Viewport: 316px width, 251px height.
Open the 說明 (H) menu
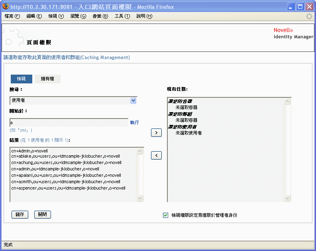(x=144, y=16)
